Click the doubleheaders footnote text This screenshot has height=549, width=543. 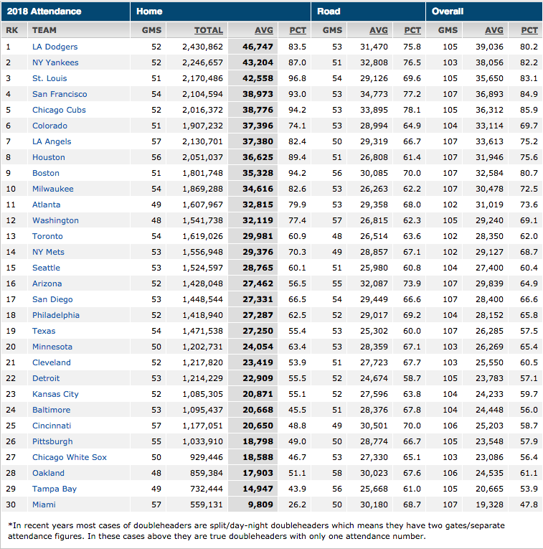tap(257, 531)
